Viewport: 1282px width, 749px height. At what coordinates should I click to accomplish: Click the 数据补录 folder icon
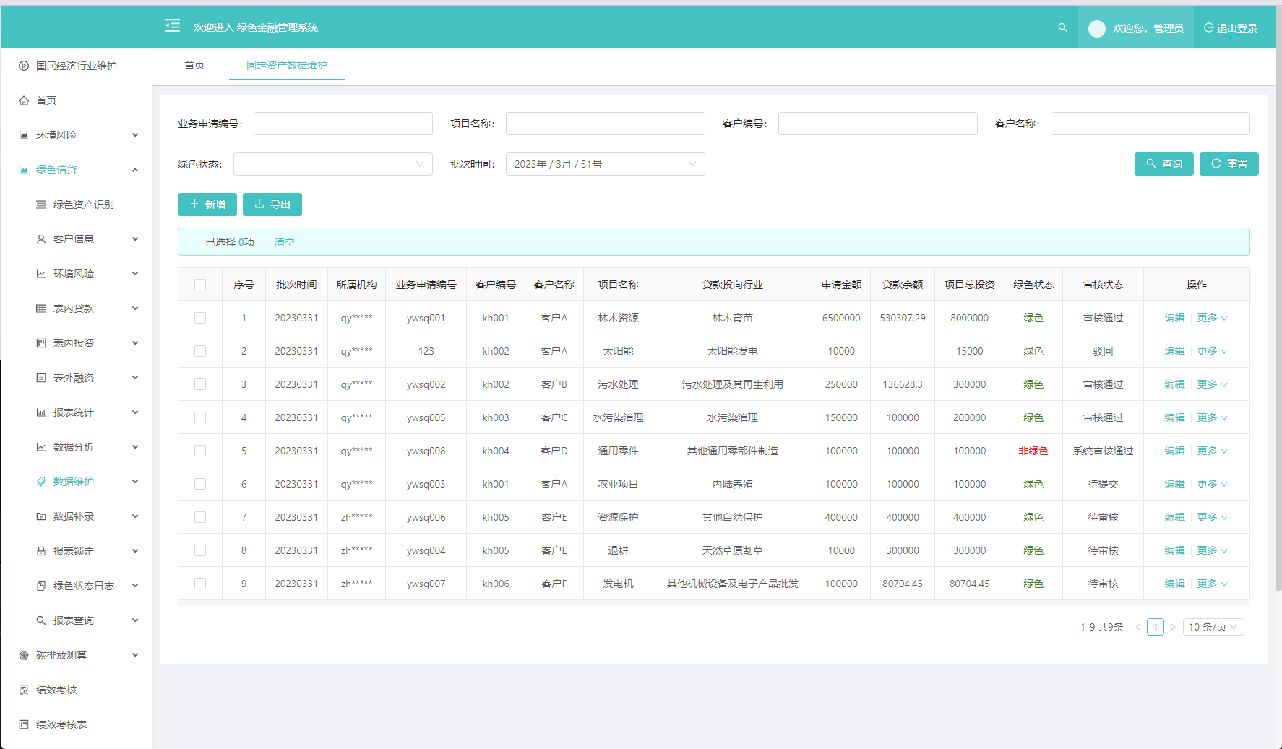pyautogui.click(x=41, y=516)
